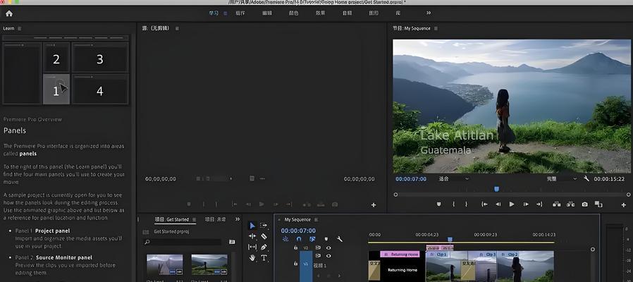
Task: Open the timeline wrench settings
Action: pos(340,239)
